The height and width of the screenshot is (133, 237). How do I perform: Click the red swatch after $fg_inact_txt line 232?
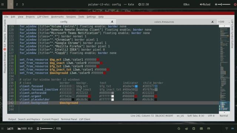[x=108, y=70]
